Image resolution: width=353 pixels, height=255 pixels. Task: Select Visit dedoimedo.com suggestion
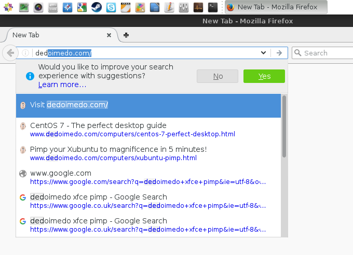click(148, 106)
